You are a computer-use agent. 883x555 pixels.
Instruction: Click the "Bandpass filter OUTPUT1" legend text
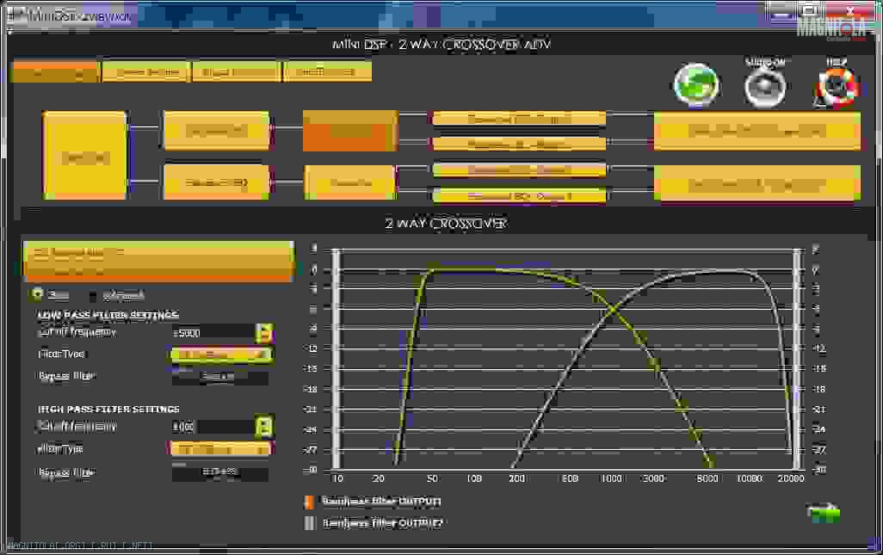coord(381,501)
